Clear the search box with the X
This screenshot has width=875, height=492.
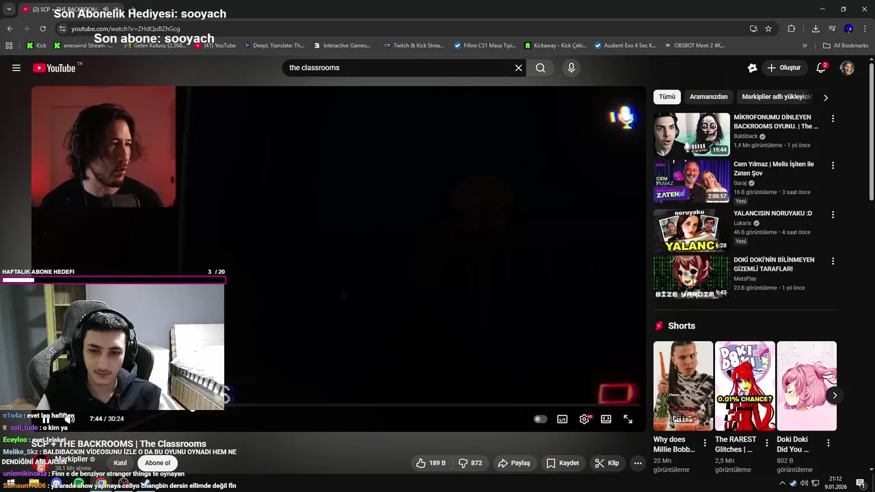pos(518,68)
